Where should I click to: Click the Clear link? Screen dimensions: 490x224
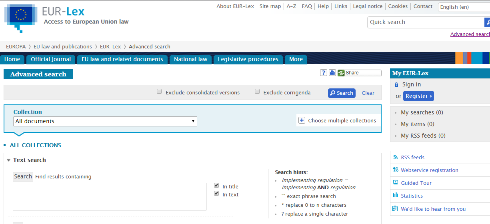(x=368, y=93)
